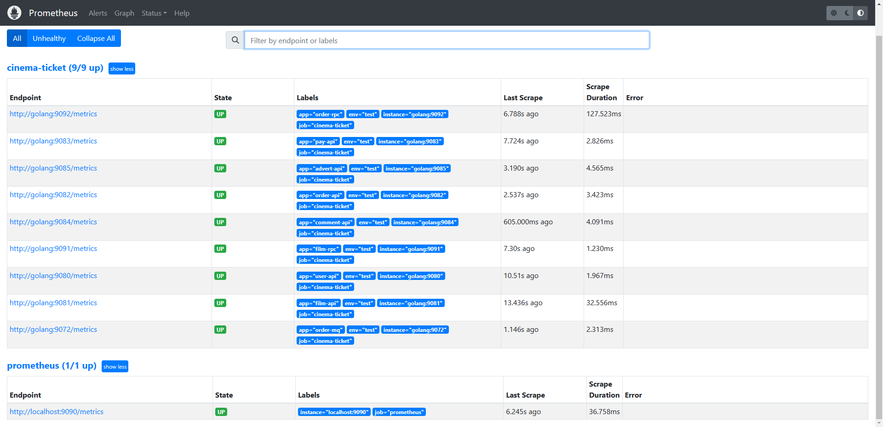
Task: Select the 36.758ms scrape duration value
Action: (604, 412)
